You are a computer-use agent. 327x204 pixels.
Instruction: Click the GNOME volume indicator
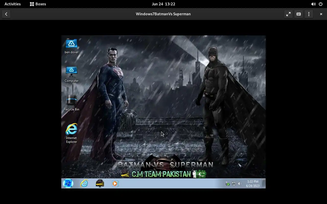313,4
